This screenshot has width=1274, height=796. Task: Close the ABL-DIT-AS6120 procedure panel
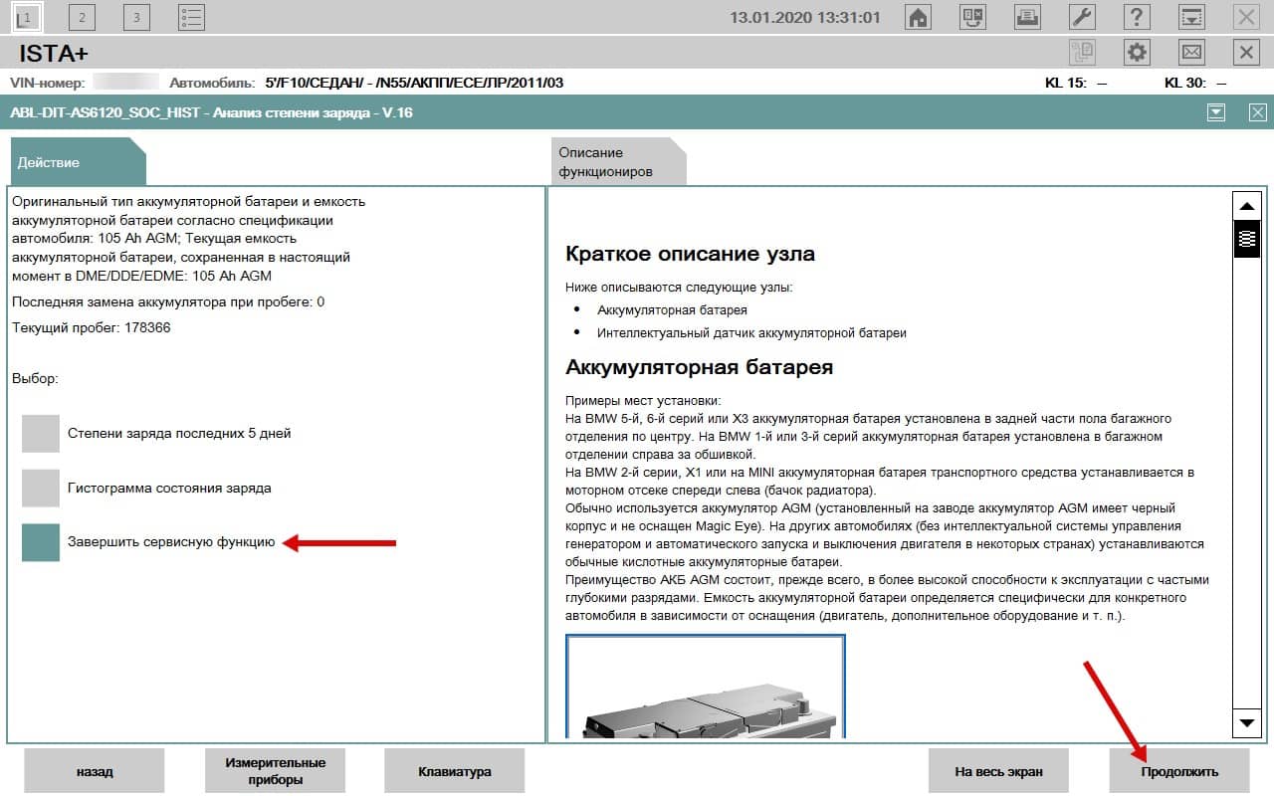(1258, 112)
